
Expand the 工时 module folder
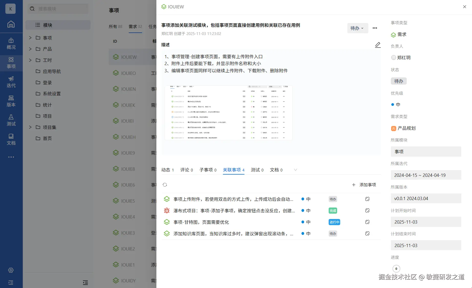(30, 60)
